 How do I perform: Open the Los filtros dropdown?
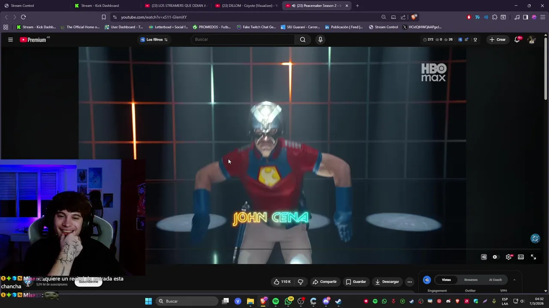pyautogui.click(x=154, y=39)
